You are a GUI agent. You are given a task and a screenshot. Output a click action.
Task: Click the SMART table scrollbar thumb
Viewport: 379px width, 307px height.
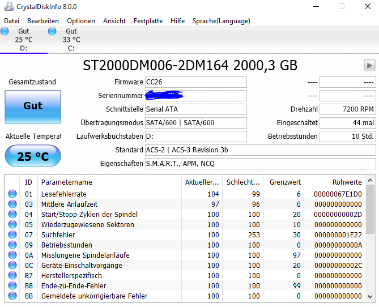pyautogui.click(x=370, y=210)
